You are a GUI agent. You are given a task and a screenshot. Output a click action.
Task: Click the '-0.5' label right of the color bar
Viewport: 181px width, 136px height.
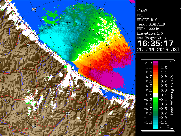(163, 109)
